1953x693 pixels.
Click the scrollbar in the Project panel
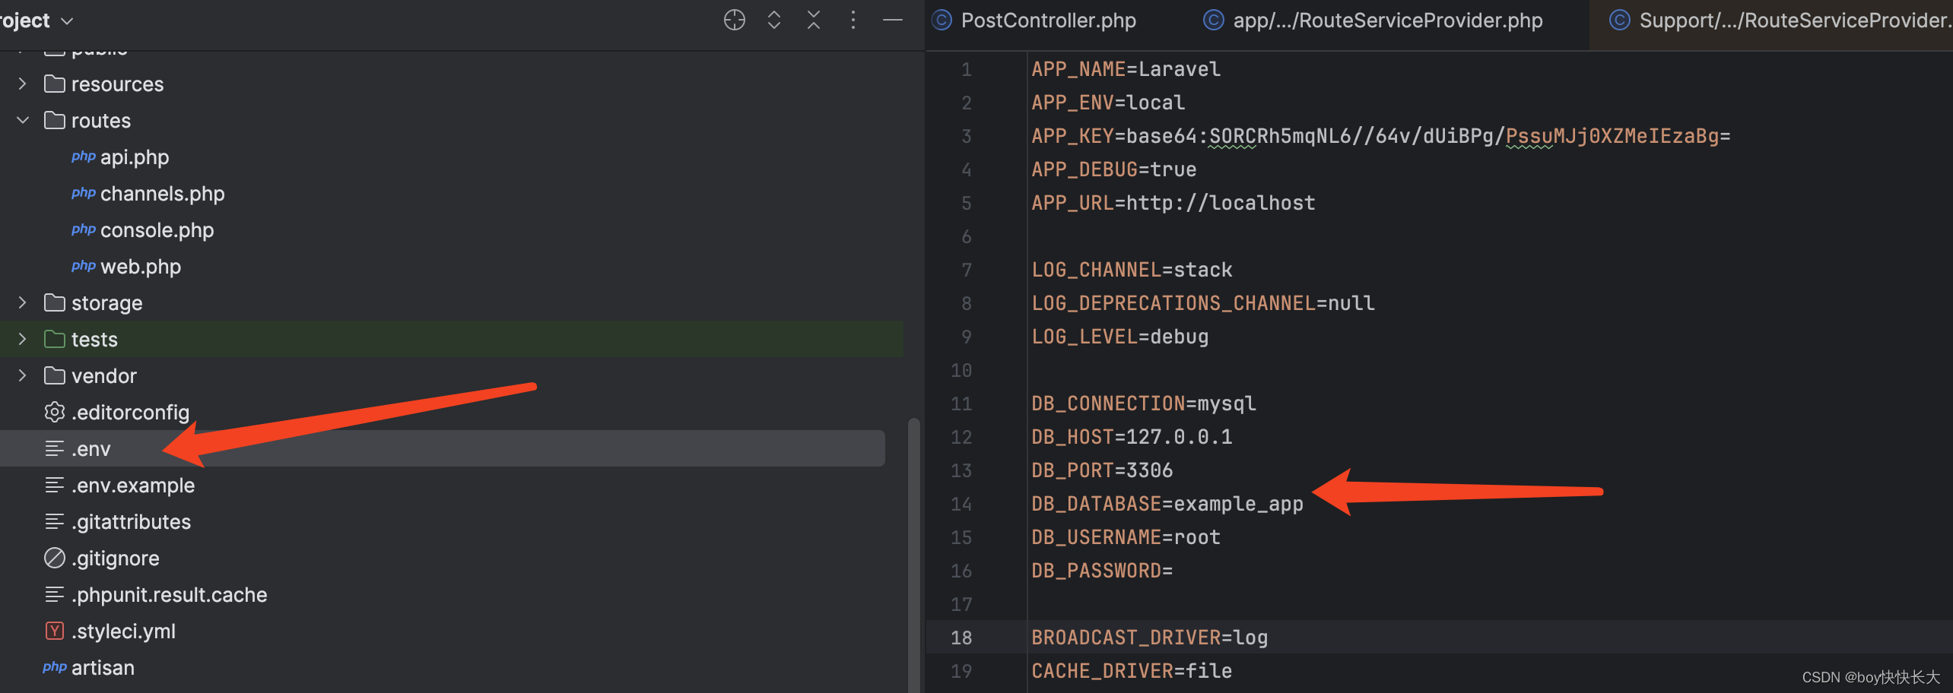[913, 555]
